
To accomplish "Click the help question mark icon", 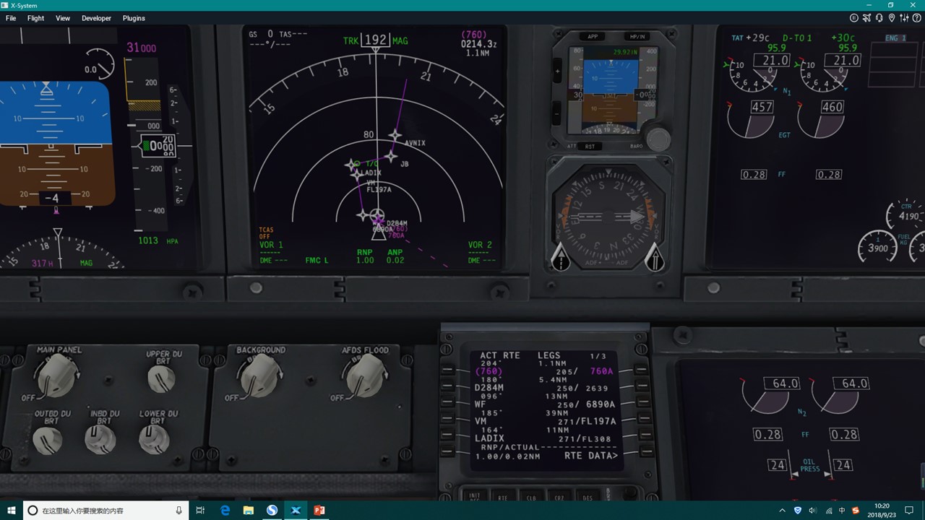I will point(916,18).
